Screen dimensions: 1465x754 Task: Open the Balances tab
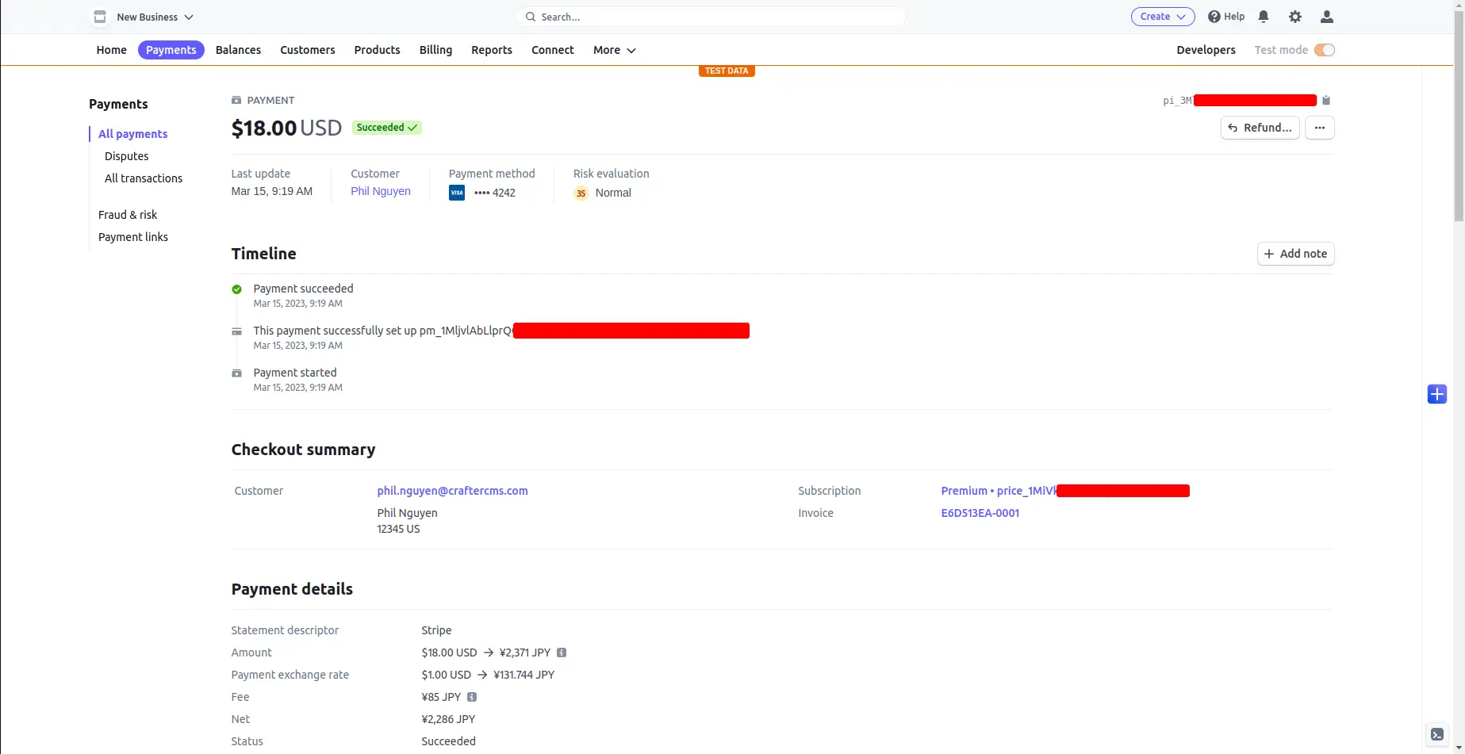pos(238,50)
